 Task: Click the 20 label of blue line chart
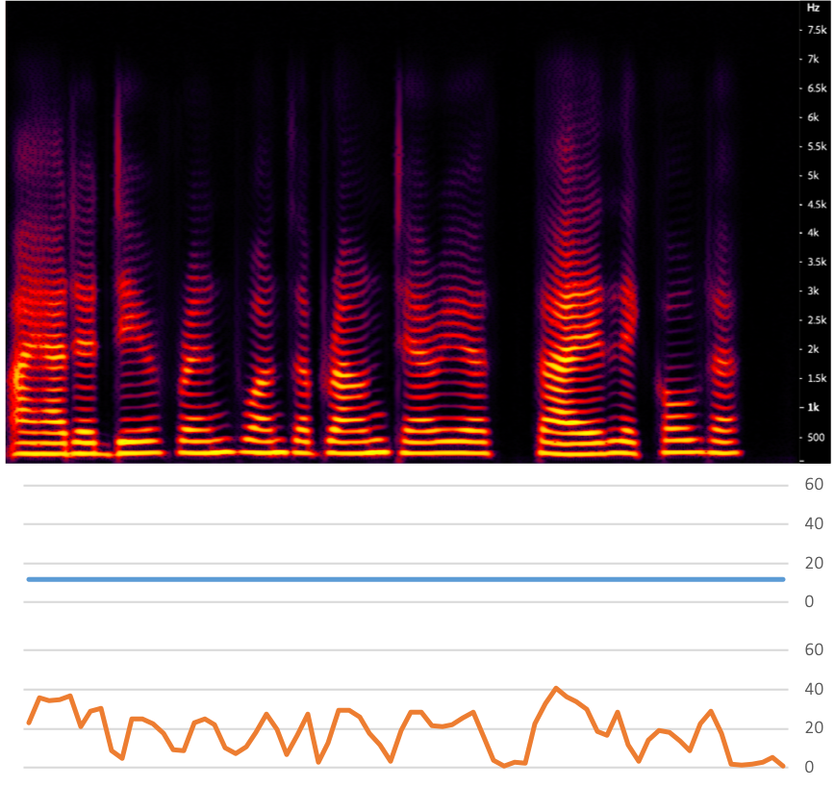[813, 563]
